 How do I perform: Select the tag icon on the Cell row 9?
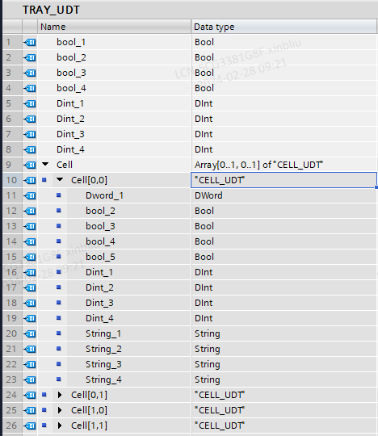coord(30,166)
